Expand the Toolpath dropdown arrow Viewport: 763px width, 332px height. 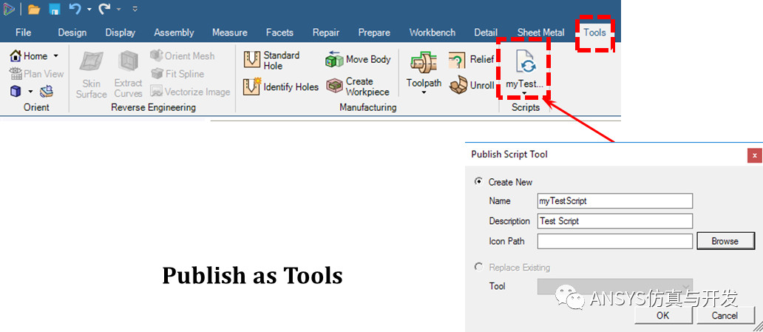tap(424, 92)
